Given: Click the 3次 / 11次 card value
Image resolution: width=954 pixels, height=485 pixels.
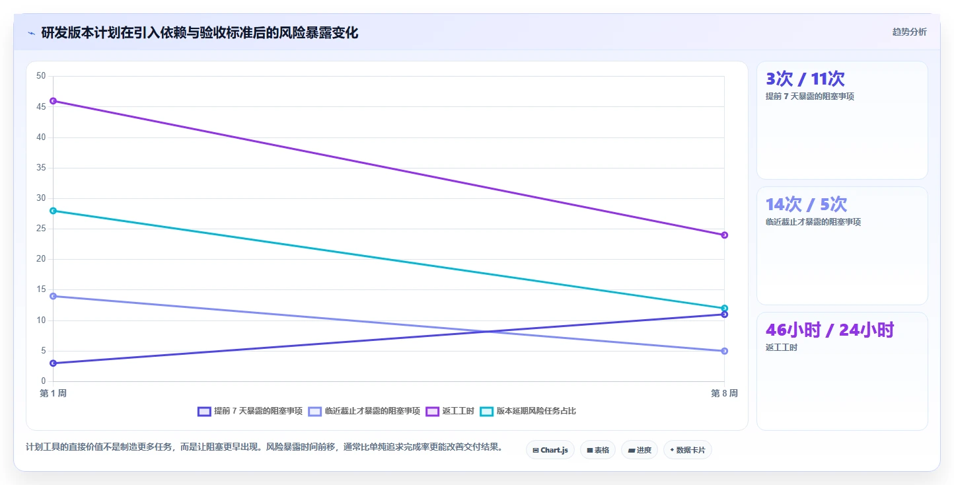Looking at the screenshot, I should click(805, 79).
